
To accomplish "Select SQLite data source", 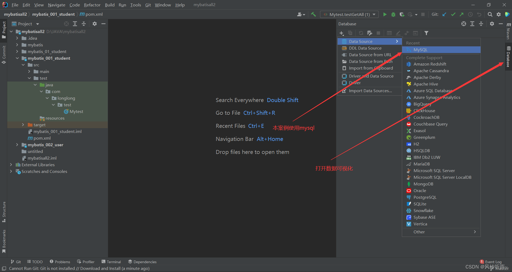I will point(441,204).
